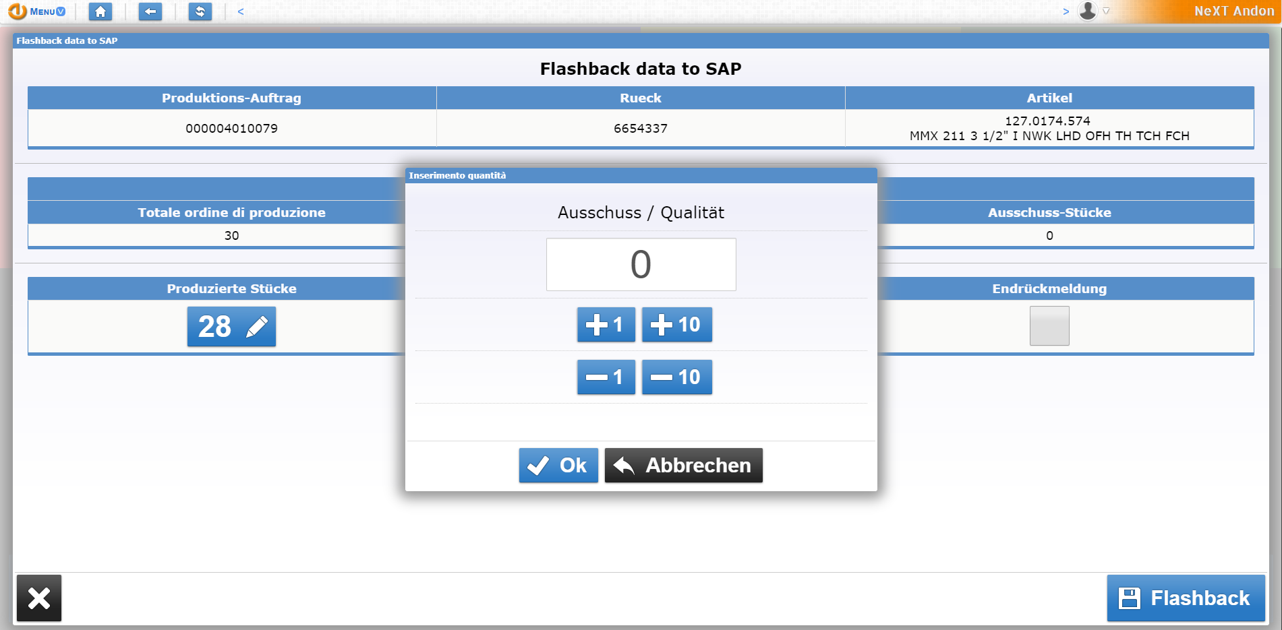Cancel the dialog with Abbrechen
Viewport: 1282px width, 630px height.
click(x=682, y=465)
